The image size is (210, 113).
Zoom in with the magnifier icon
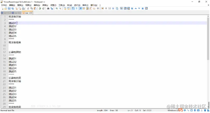(x=56, y=8)
